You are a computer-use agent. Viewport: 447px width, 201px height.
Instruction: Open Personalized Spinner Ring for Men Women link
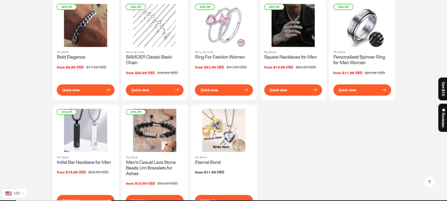tap(359, 60)
